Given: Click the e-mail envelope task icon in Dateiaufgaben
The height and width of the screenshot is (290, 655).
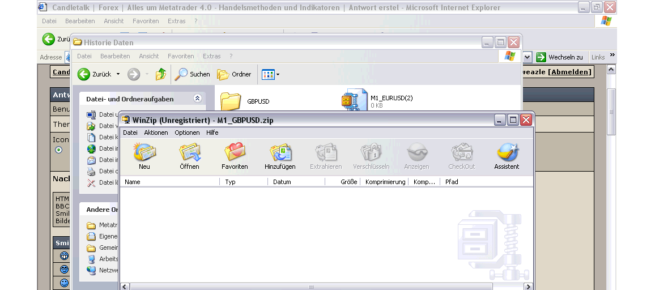Looking at the screenshot, I should pyautogui.click(x=91, y=160).
